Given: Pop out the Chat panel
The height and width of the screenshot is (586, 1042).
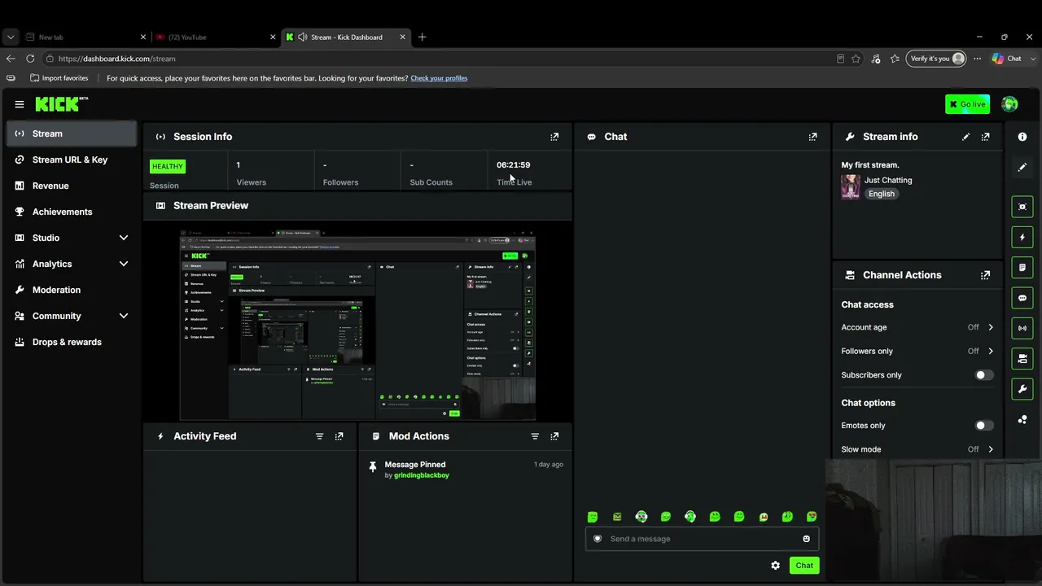Looking at the screenshot, I should click(x=812, y=137).
